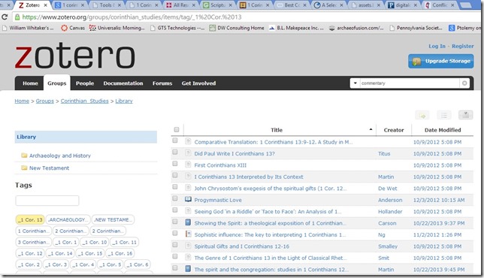Check the John Chrysostom's exegesis checkbox

coord(175,187)
